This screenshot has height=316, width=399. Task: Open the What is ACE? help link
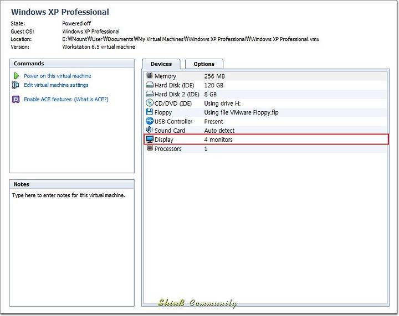tap(91, 99)
